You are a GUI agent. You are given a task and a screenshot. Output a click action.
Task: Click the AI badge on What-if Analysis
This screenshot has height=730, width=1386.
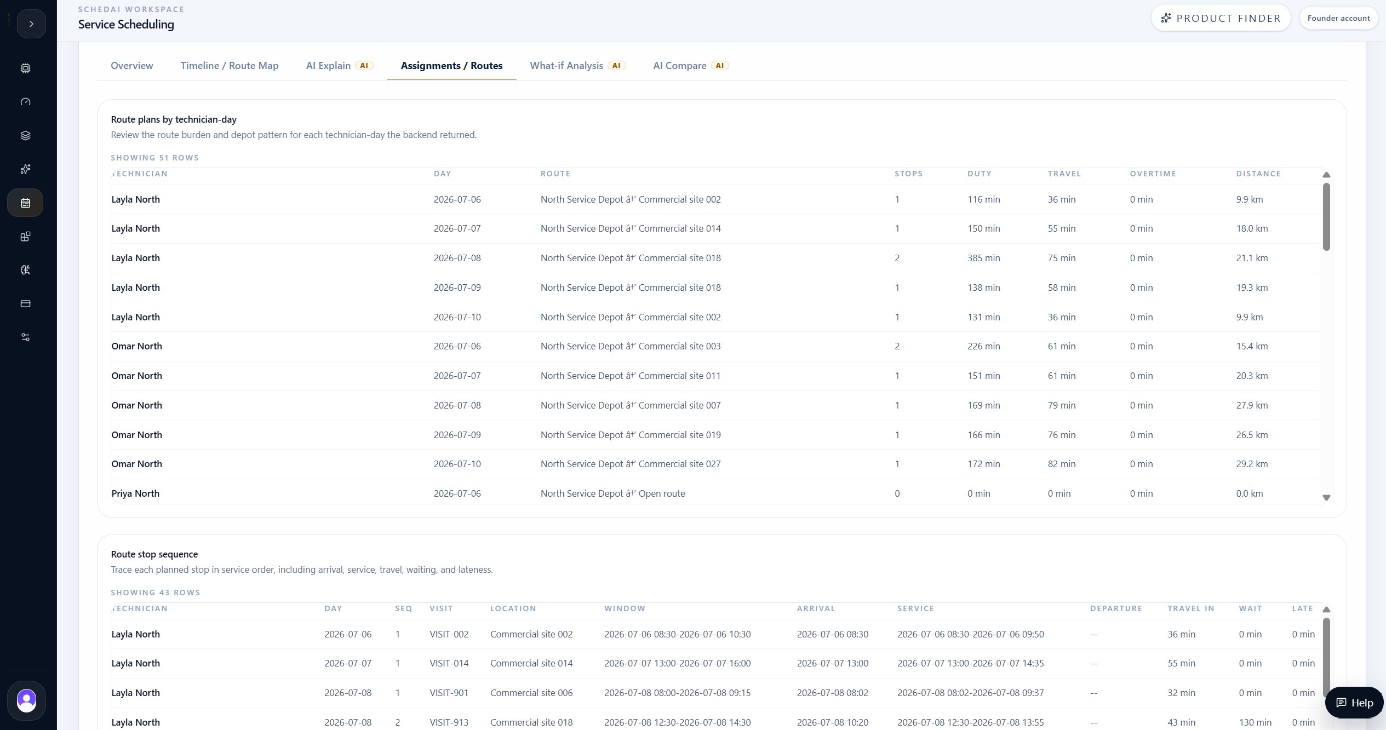[x=616, y=66]
